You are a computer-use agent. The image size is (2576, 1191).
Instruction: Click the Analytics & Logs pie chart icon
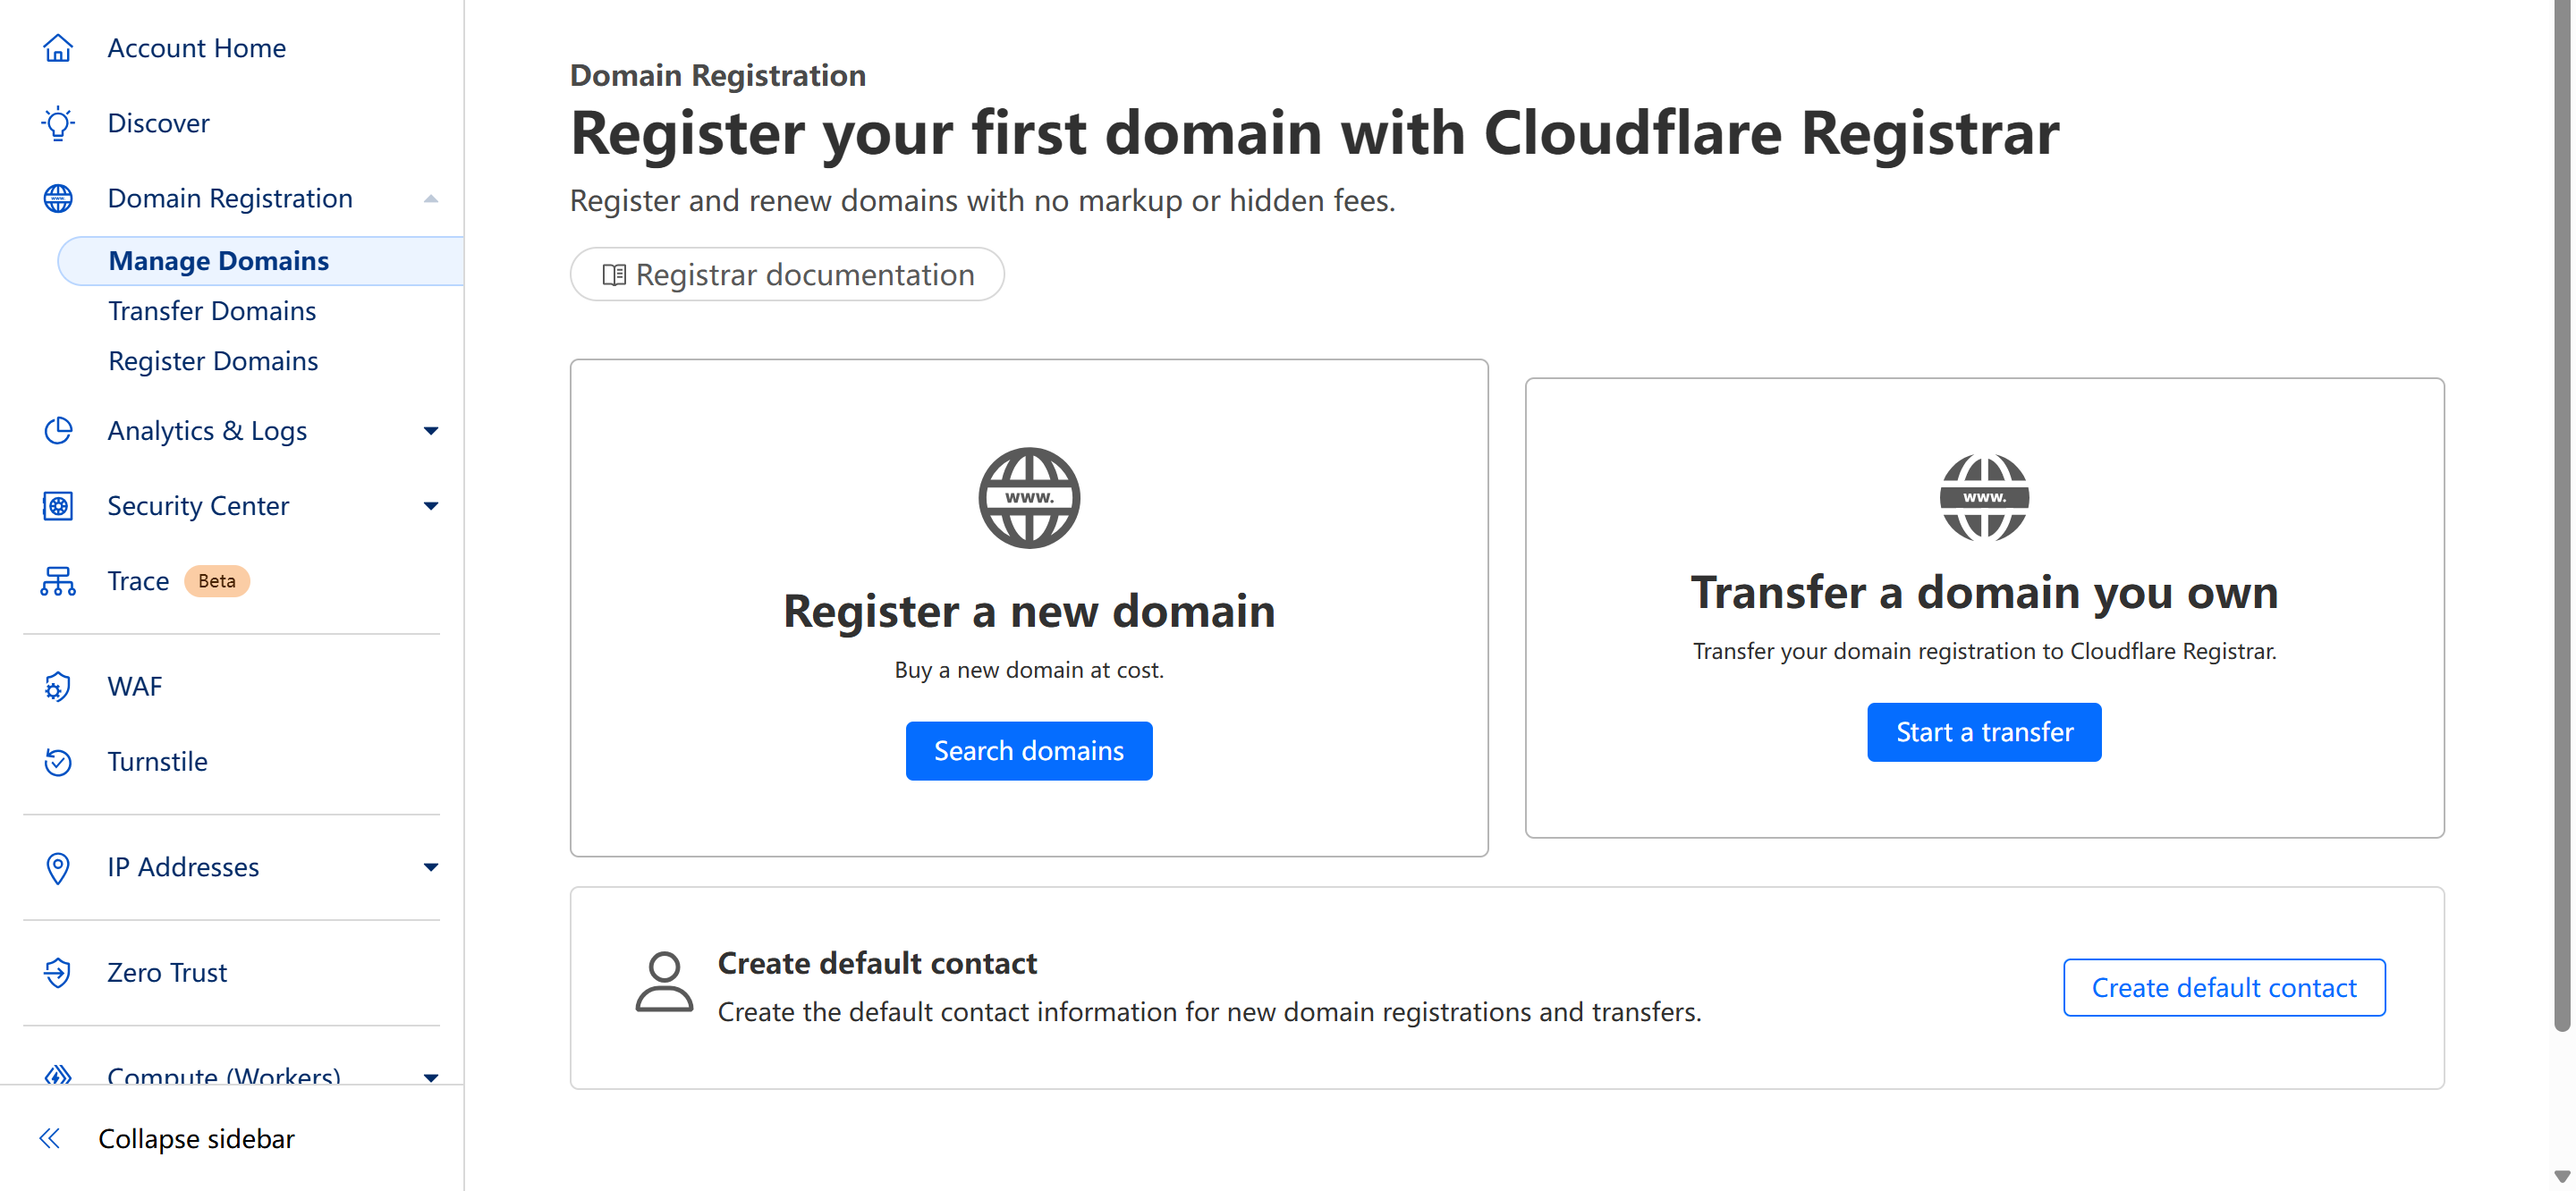pos(58,431)
